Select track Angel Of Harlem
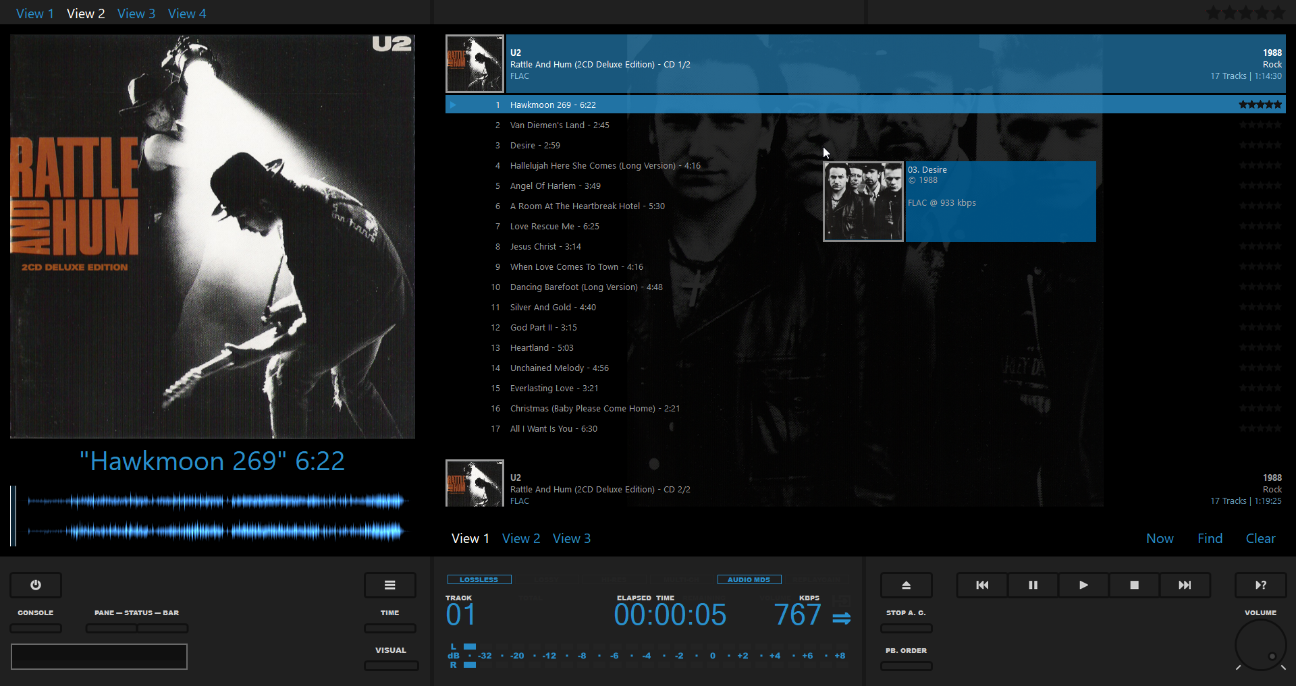This screenshot has height=686, width=1296. coord(865,185)
